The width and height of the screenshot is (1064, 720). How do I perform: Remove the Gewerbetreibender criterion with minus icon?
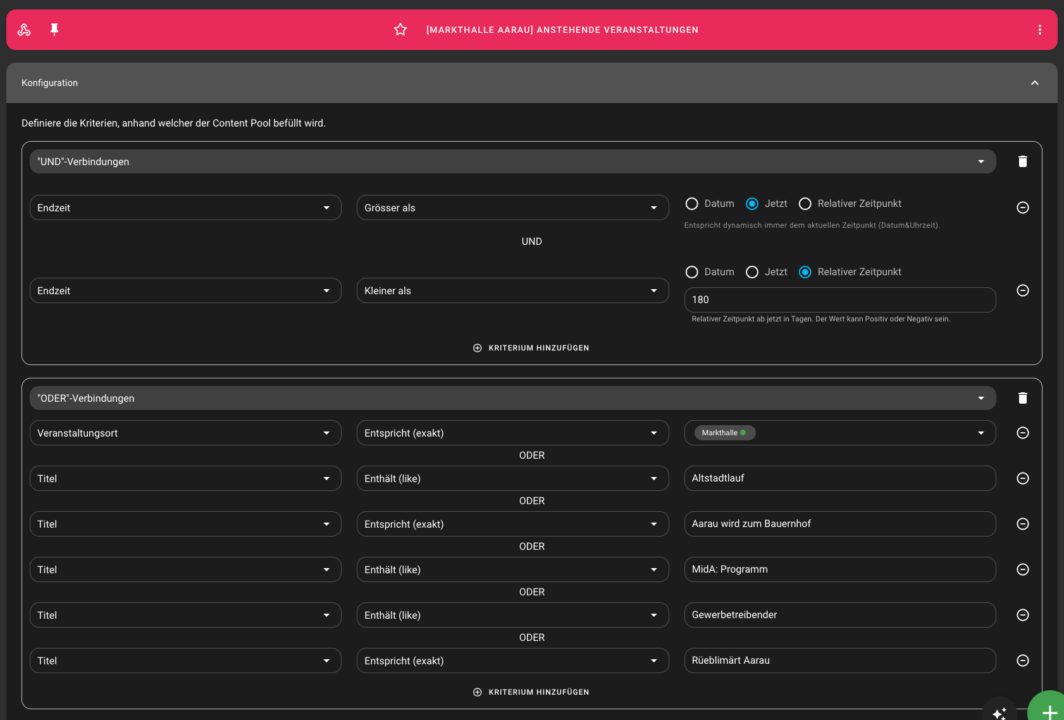(1023, 614)
